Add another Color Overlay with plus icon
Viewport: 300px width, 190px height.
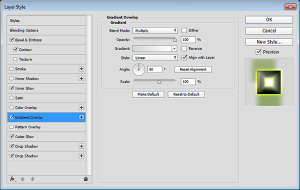click(81, 107)
